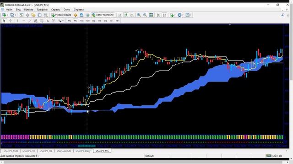
Task: Switch to the USDCAD,M5 chart tab
Action: pos(64,151)
